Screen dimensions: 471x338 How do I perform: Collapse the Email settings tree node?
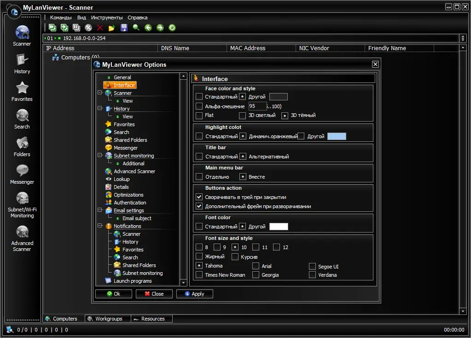coord(99,210)
